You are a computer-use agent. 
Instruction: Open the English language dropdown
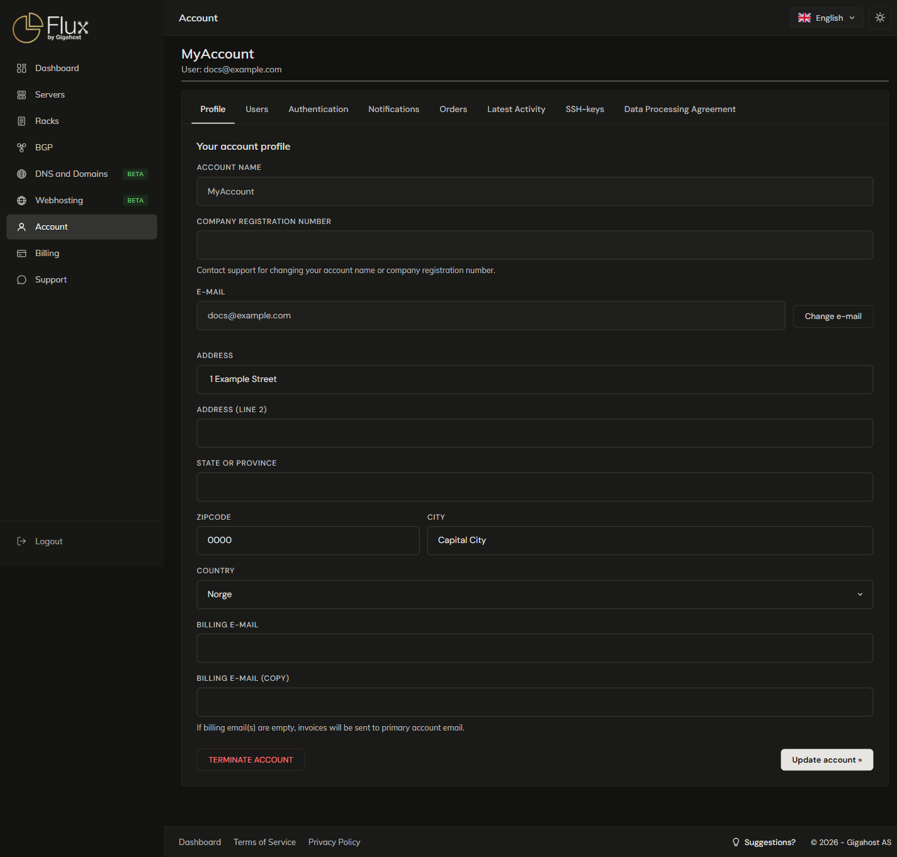tap(826, 18)
